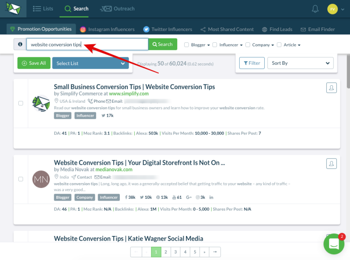Click the info icon beside the search box
This screenshot has height=260, width=350.
pos(20,44)
